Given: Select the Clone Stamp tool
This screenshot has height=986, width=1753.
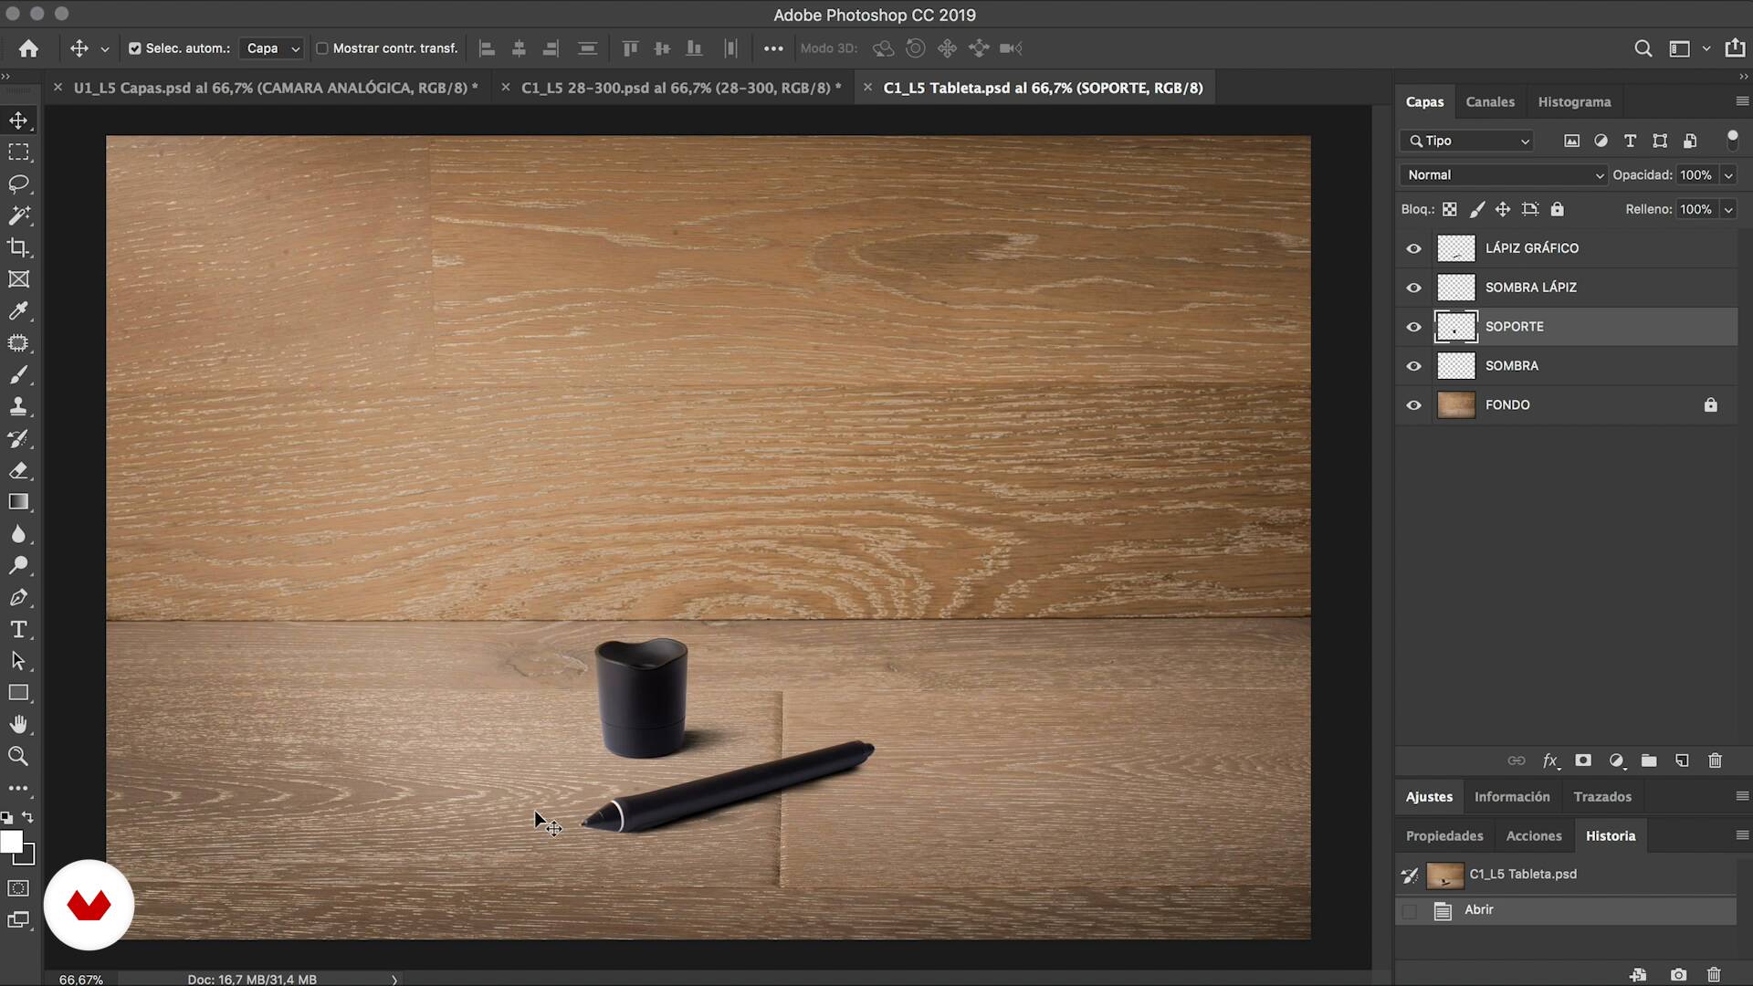Looking at the screenshot, I should click(x=18, y=406).
